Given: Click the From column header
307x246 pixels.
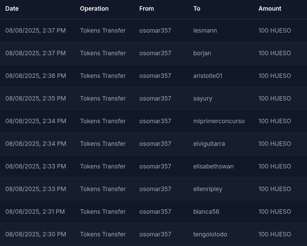Looking at the screenshot, I should pyautogui.click(x=146, y=8).
